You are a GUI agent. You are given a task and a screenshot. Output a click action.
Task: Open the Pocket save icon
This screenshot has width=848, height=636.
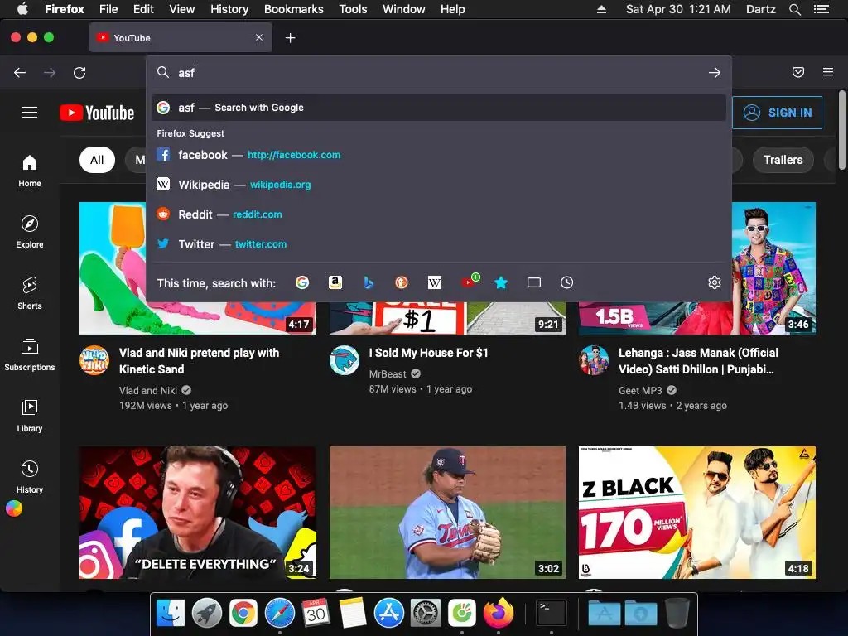(798, 72)
